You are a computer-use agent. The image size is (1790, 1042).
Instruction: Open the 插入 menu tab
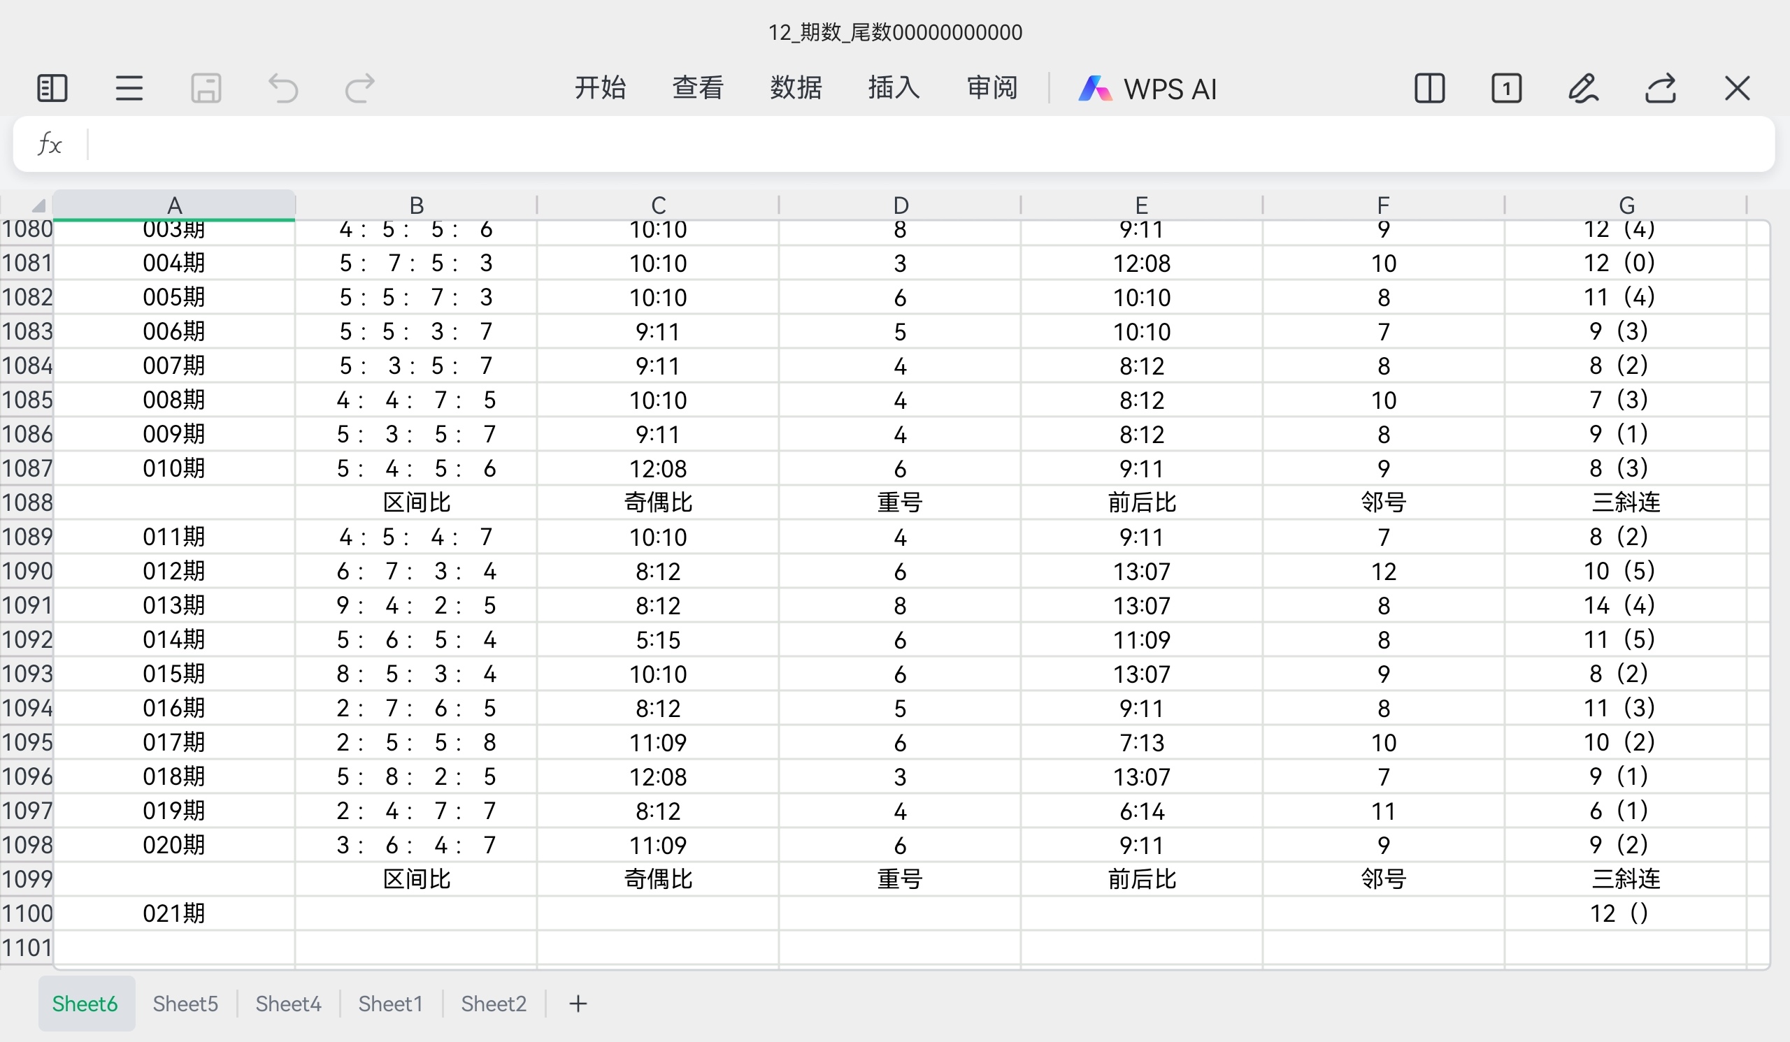coord(894,88)
